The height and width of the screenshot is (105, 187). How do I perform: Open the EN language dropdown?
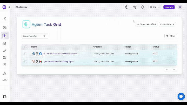155,7
